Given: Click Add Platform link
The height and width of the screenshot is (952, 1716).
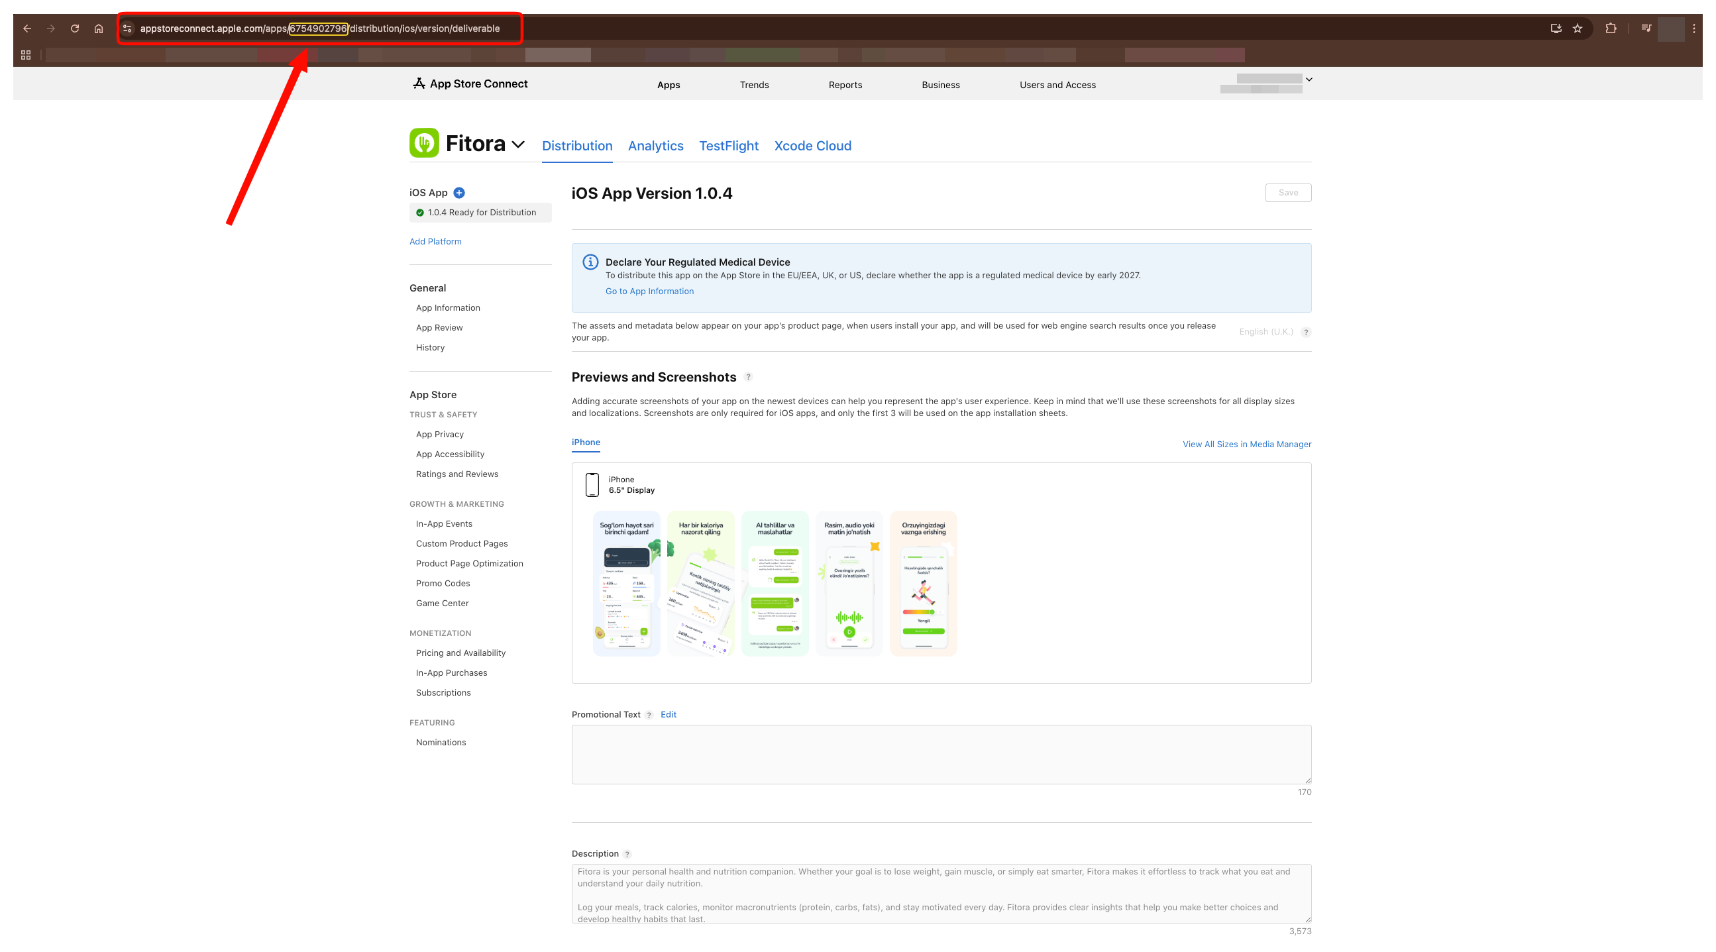Looking at the screenshot, I should (x=435, y=242).
